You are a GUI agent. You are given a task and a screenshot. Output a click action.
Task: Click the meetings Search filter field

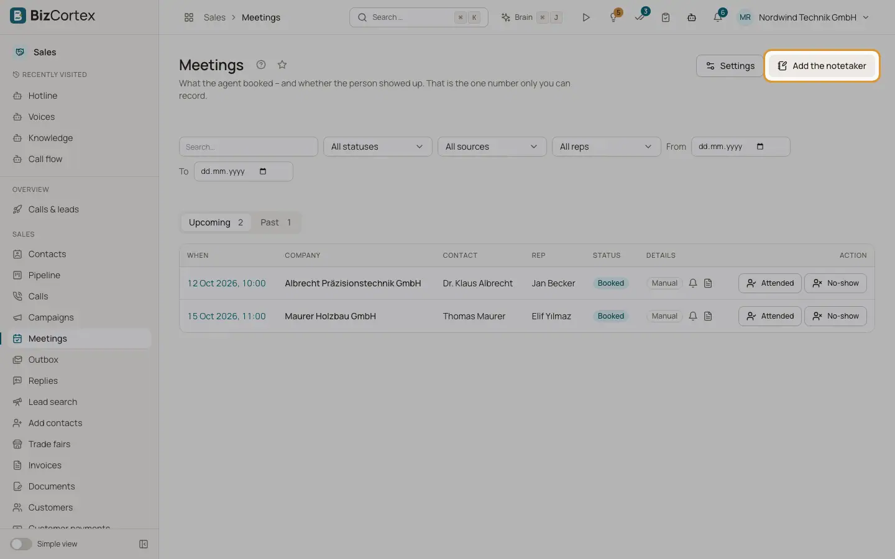249,147
